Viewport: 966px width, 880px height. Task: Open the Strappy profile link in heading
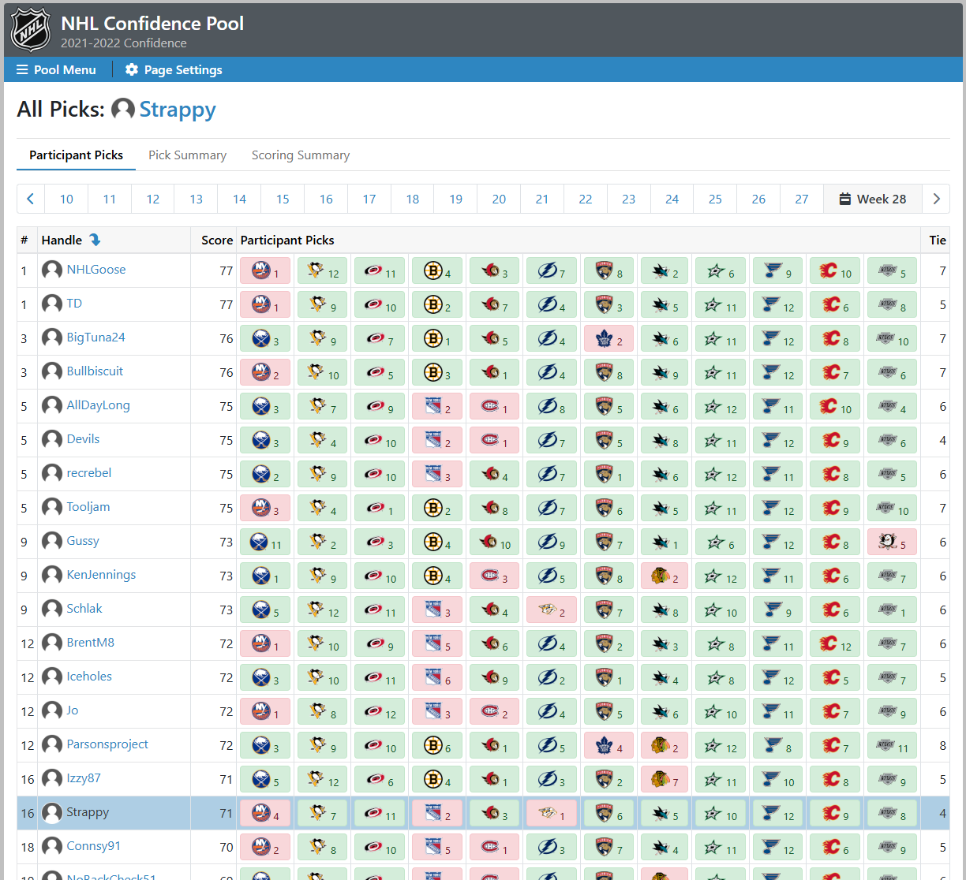pos(178,109)
